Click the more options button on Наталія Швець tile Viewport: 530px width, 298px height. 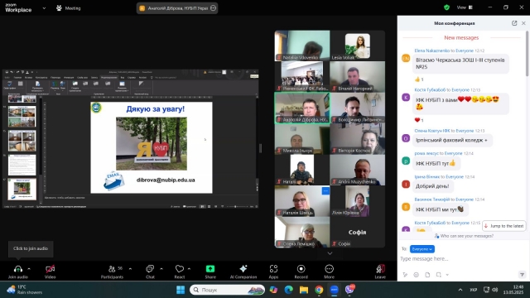(x=325, y=191)
